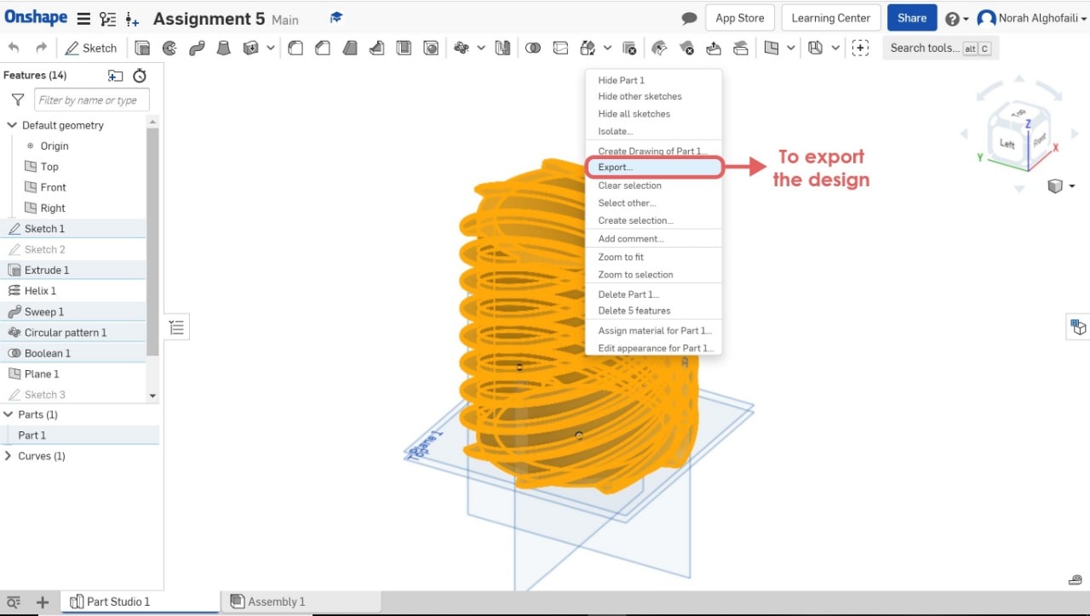Select the Sheet metal tool icon
This screenshot has width=1090, height=616.
click(816, 48)
